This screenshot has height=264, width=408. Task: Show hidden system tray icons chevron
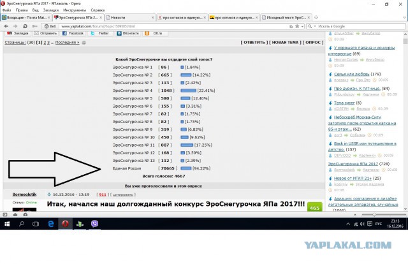pos(348,224)
